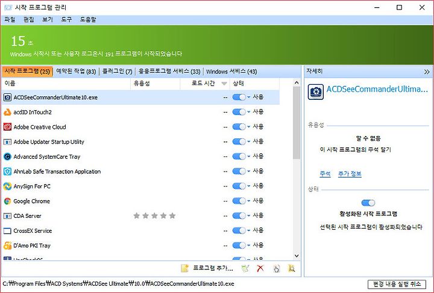Switch to 플러그인 (7) tab
Screen dimensions: 434x293
coord(118,72)
